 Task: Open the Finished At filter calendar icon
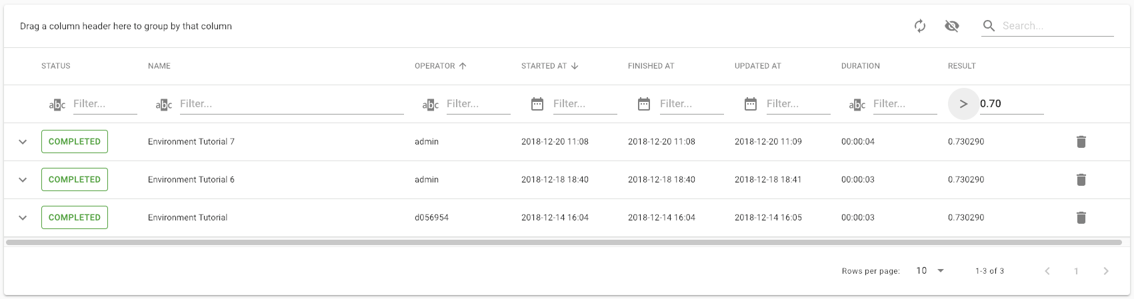[x=644, y=104]
